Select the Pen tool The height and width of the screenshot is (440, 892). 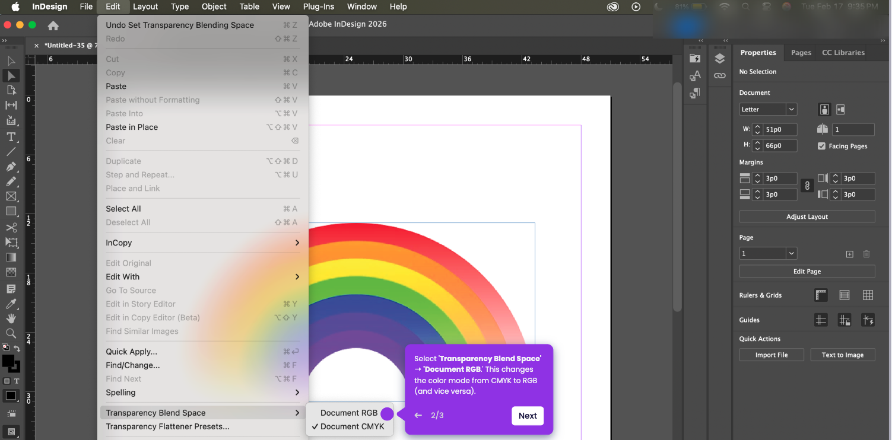(x=11, y=167)
